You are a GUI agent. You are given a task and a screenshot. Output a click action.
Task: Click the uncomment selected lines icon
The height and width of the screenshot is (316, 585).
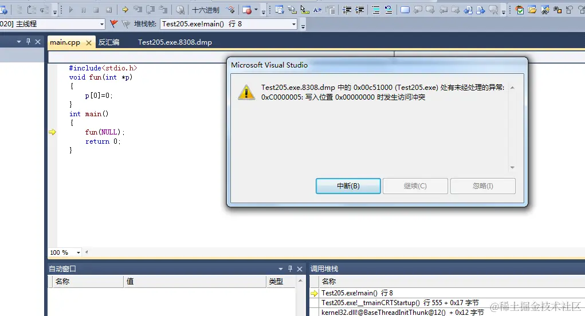tap(388, 10)
